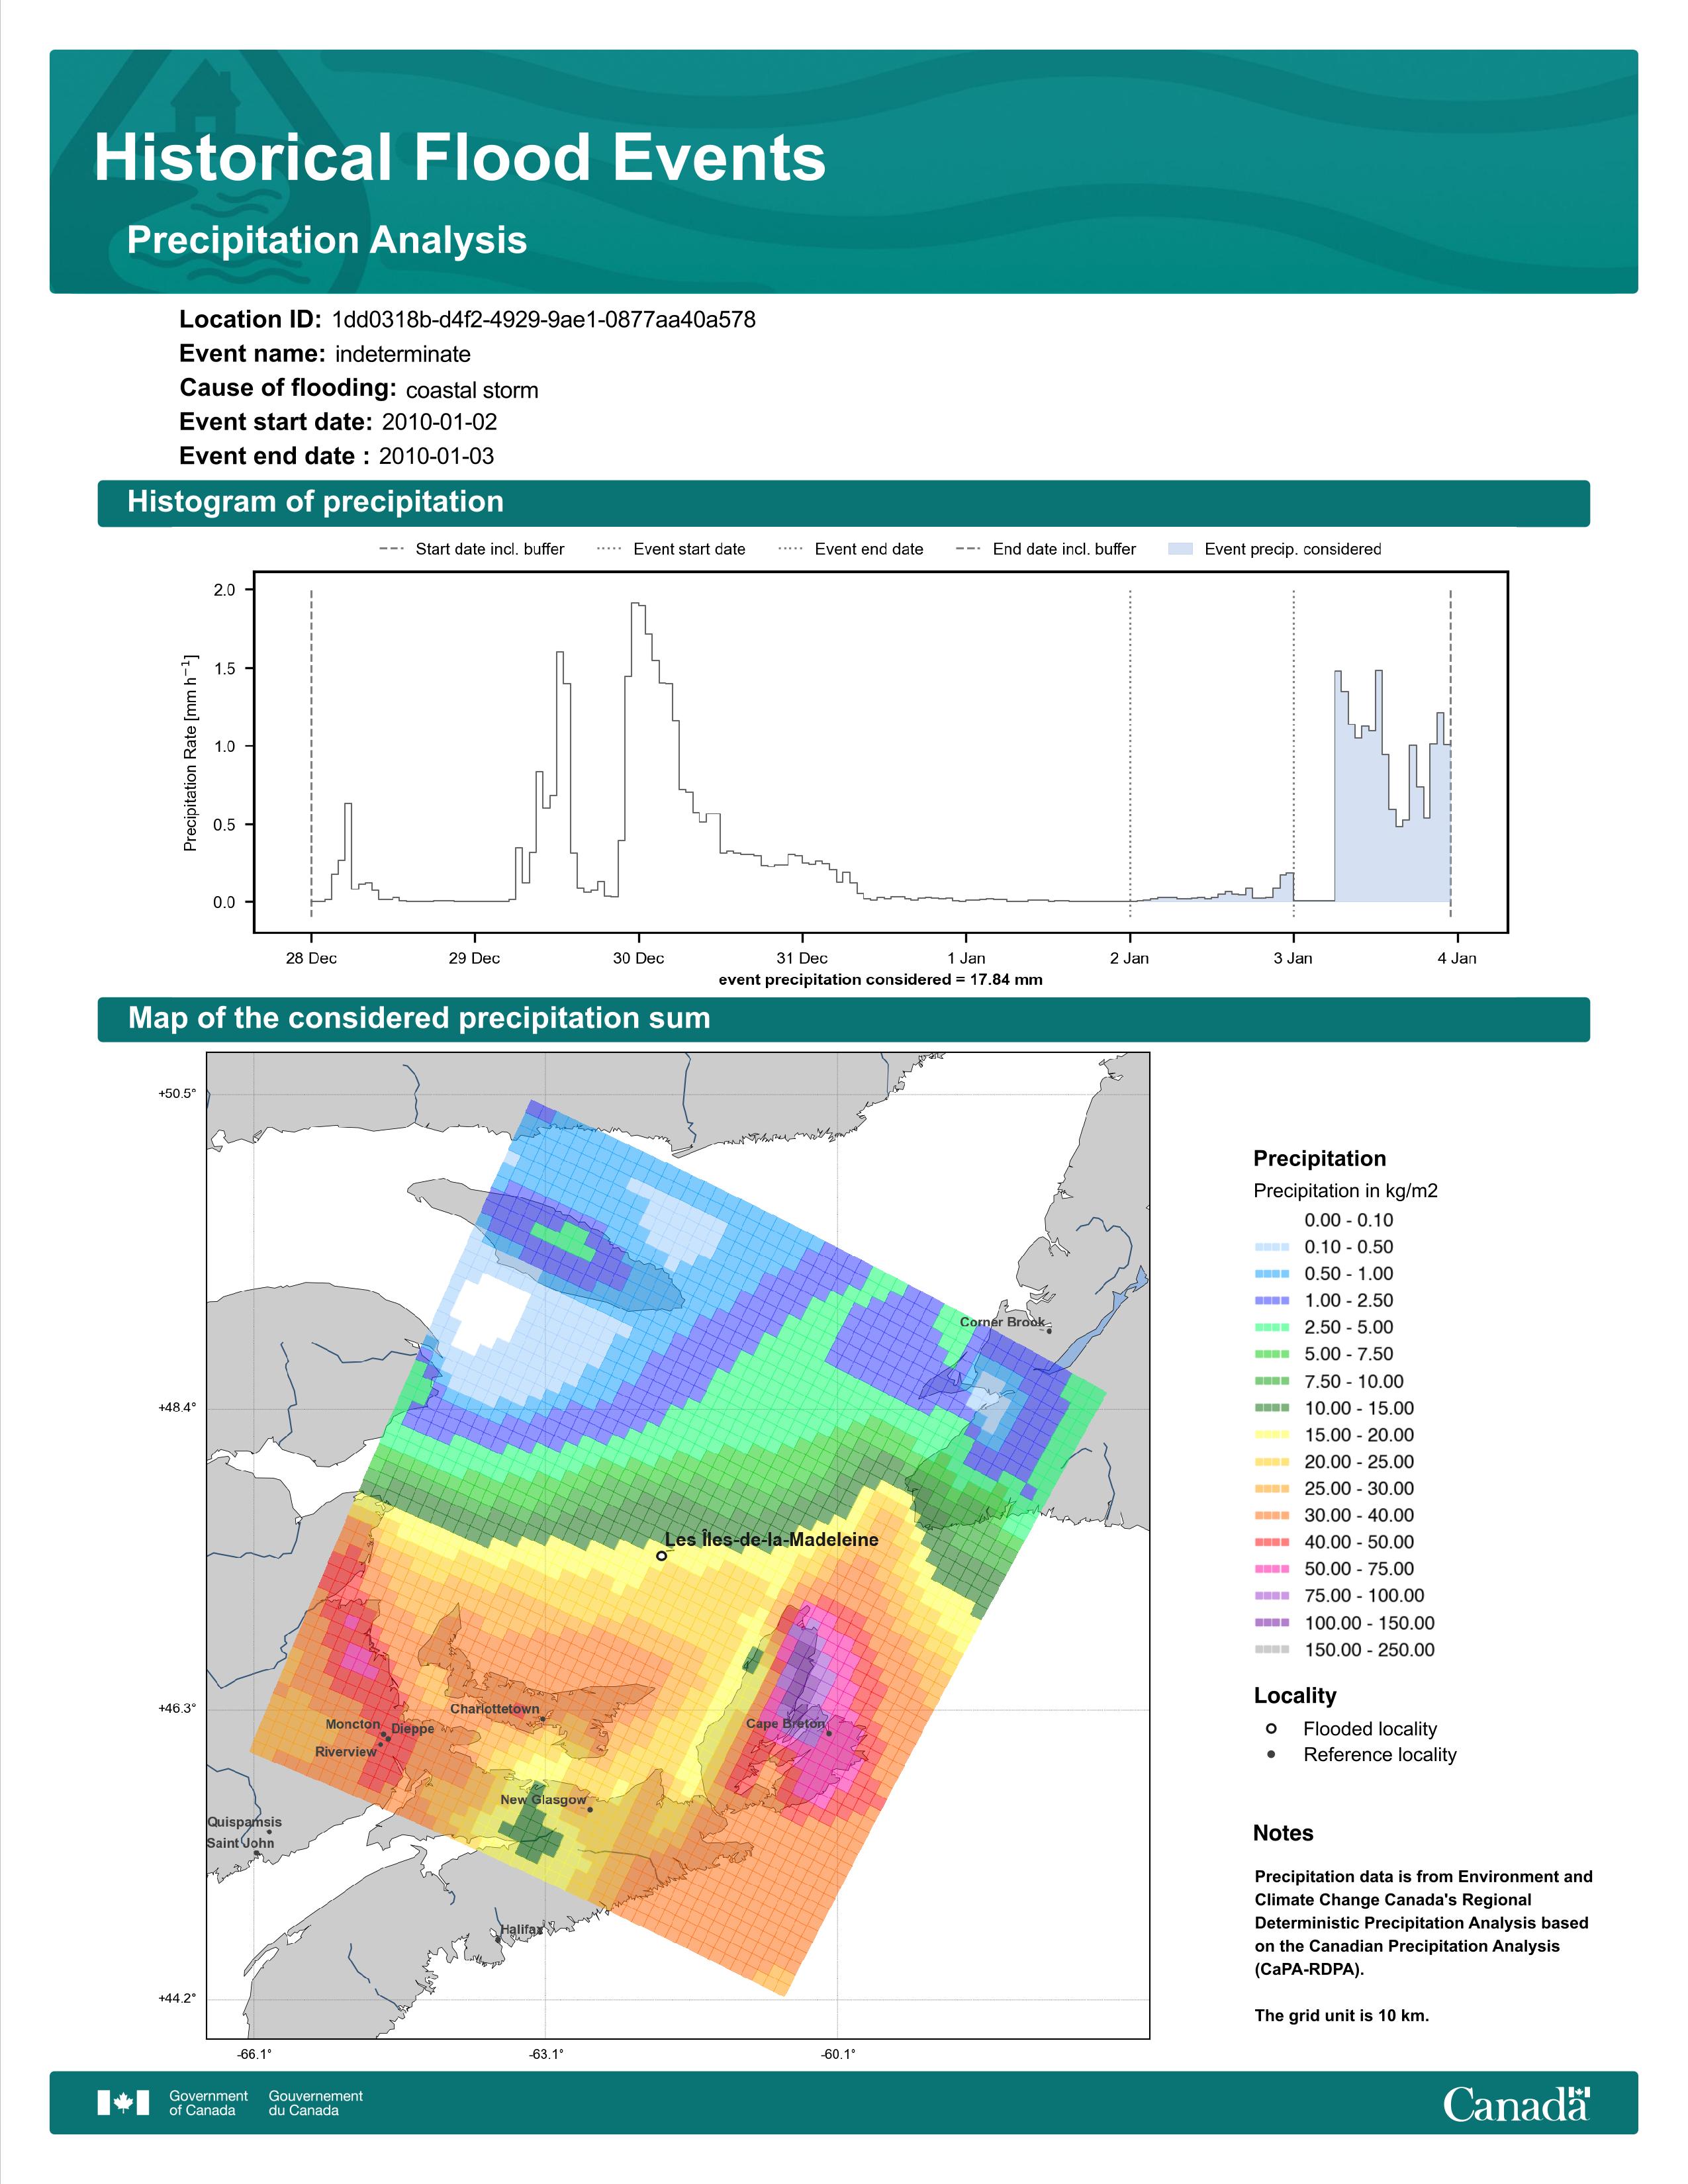The image size is (1688, 2184).
Task: Select the event start date 2010-01-02
Action: 439,422
